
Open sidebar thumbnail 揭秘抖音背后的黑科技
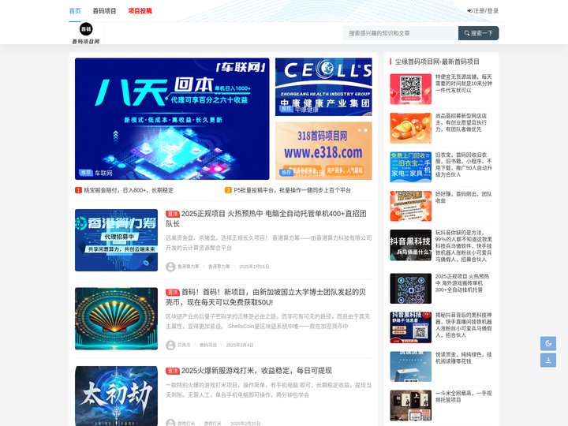410,327
